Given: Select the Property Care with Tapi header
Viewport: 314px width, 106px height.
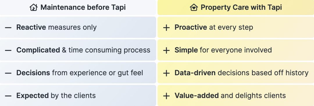Looking at the screenshot, I should point(236,7).
